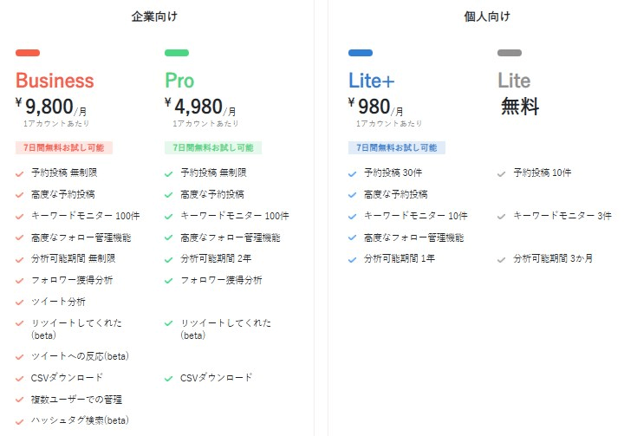Click the red Business plan color pill
Viewport: 624px width, 436px height.
(x=28, y=53)
